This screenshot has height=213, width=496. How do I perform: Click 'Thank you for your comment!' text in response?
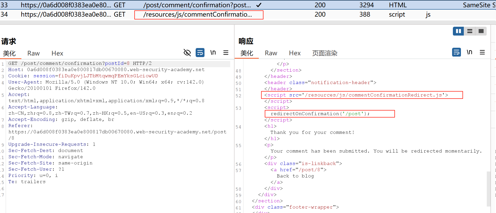coord(312,132)
